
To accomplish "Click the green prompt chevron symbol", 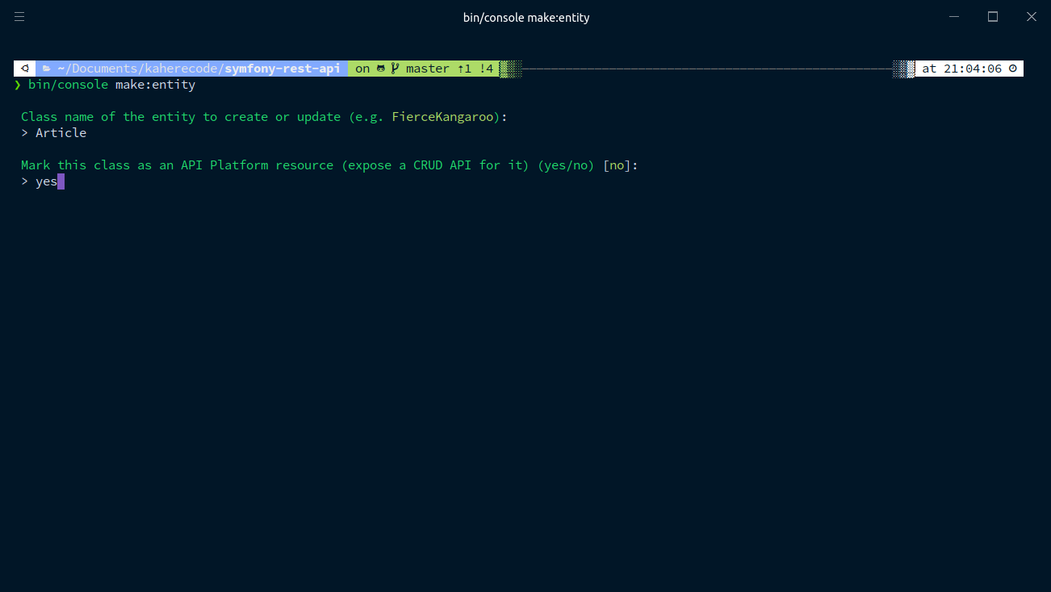I will 18,85.
